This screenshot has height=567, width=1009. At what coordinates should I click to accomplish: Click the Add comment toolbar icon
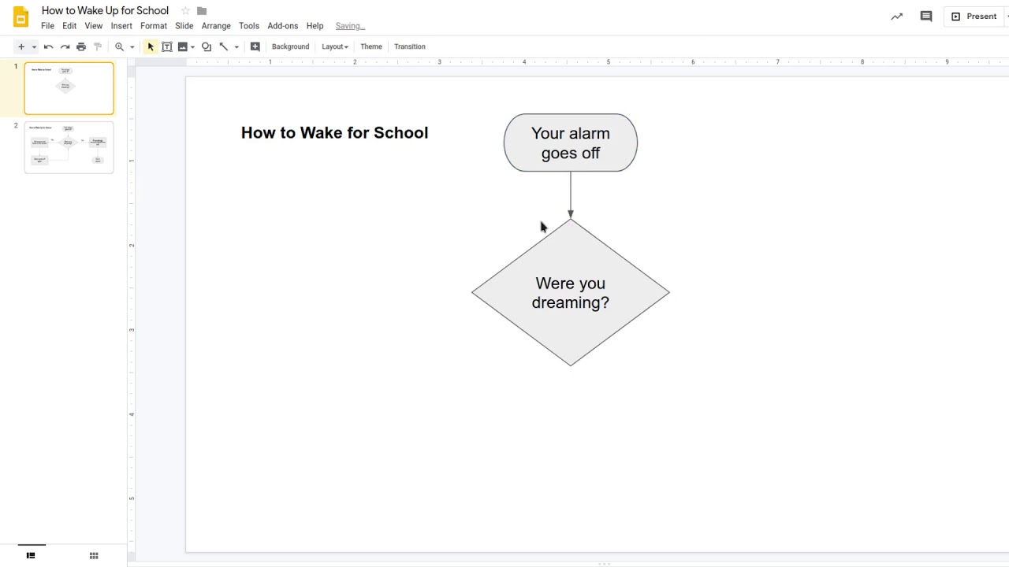pos(255,46)
